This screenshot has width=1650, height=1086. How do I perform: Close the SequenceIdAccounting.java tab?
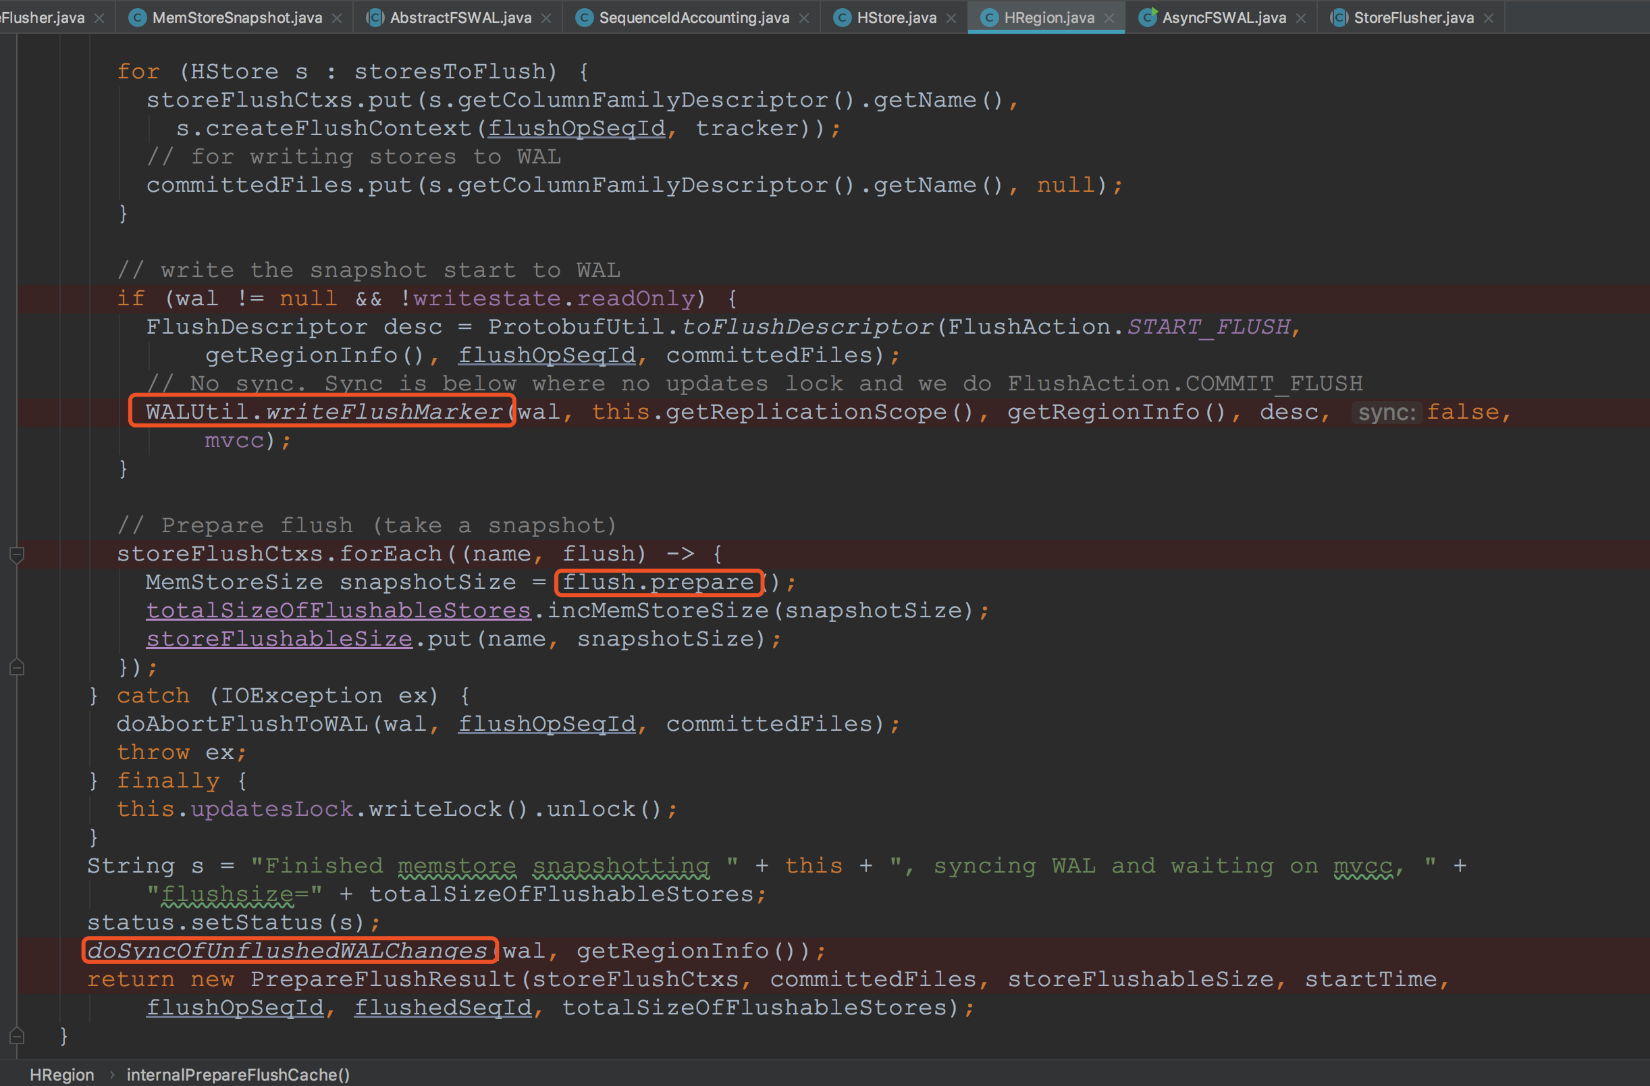click(804, 19)
